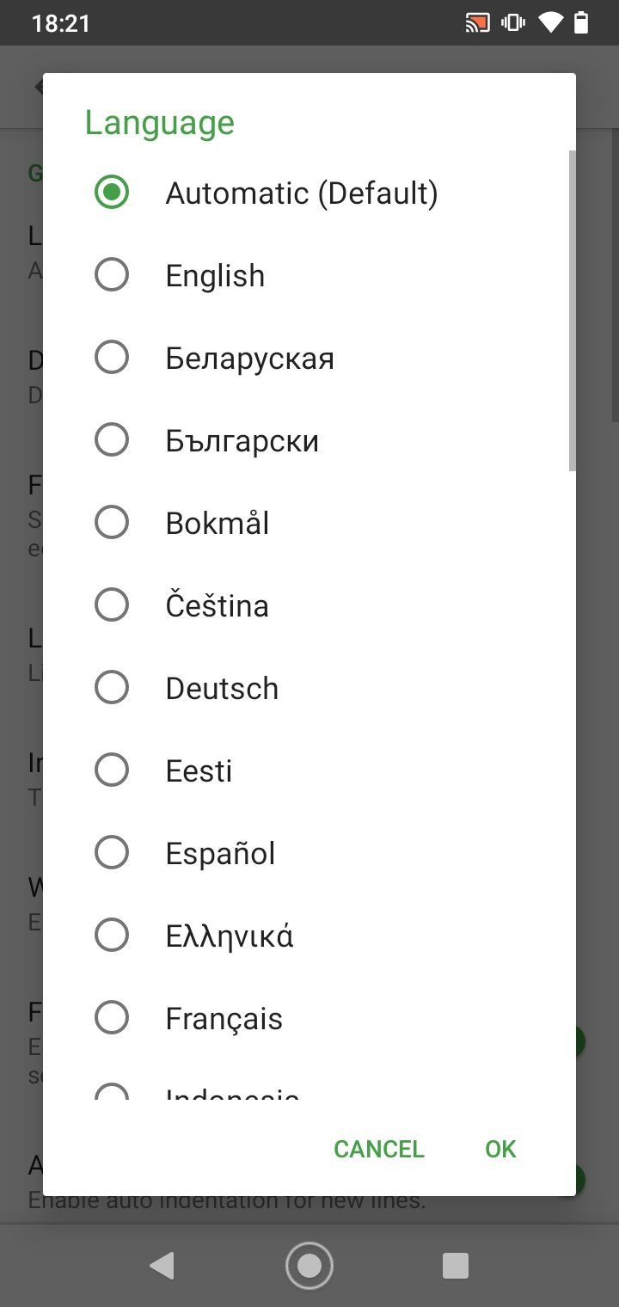Select the Automatic (Default) language option

[309, 193]
